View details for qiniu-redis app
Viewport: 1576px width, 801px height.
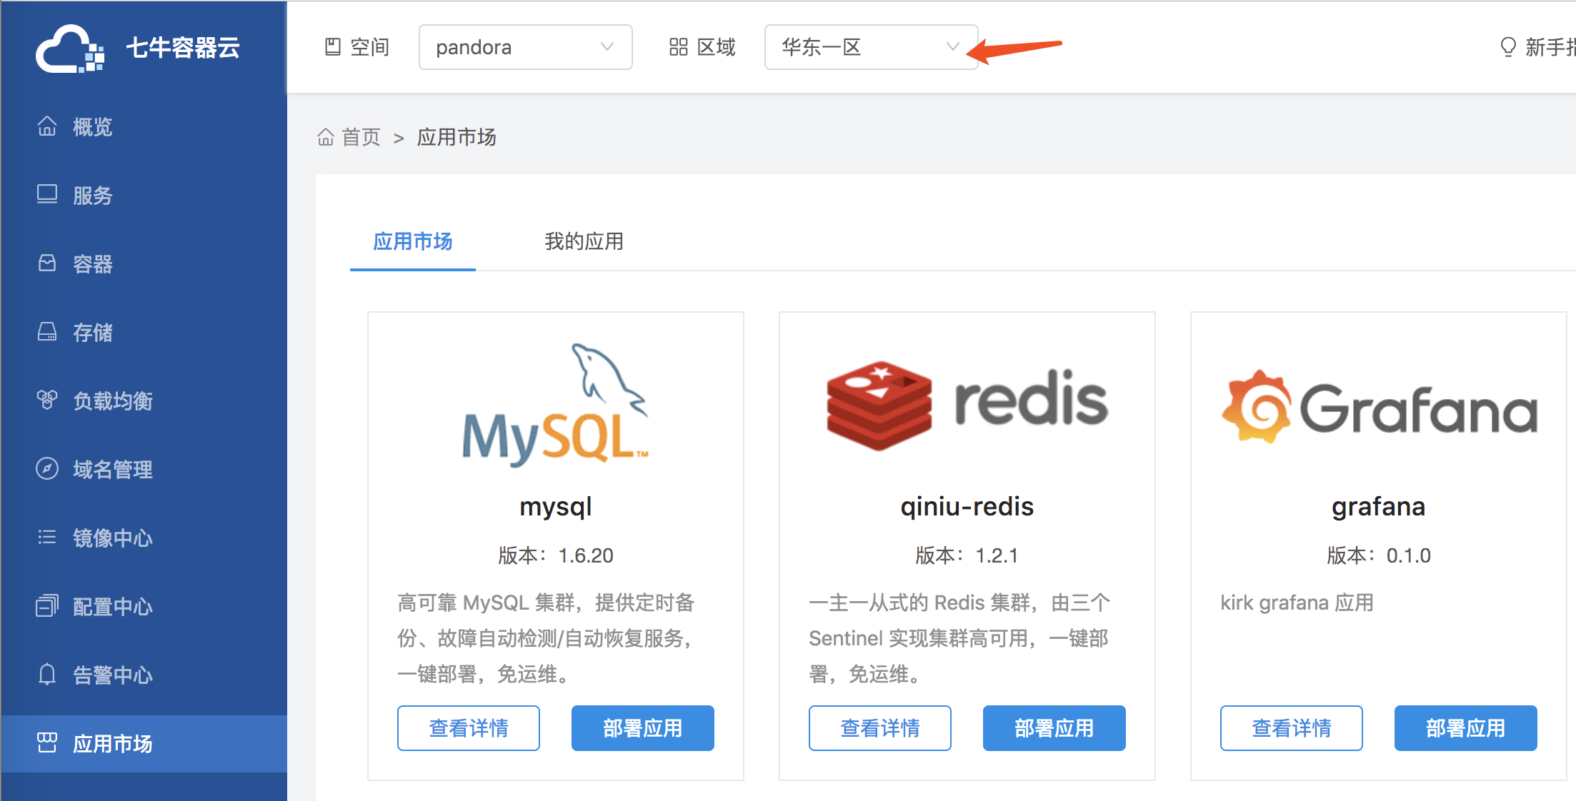click(x=880, y=728)
